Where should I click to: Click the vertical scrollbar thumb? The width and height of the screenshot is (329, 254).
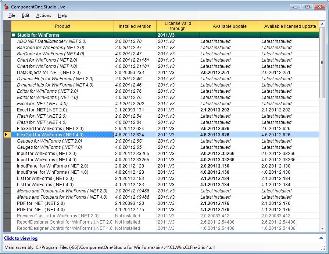(322, 62)
